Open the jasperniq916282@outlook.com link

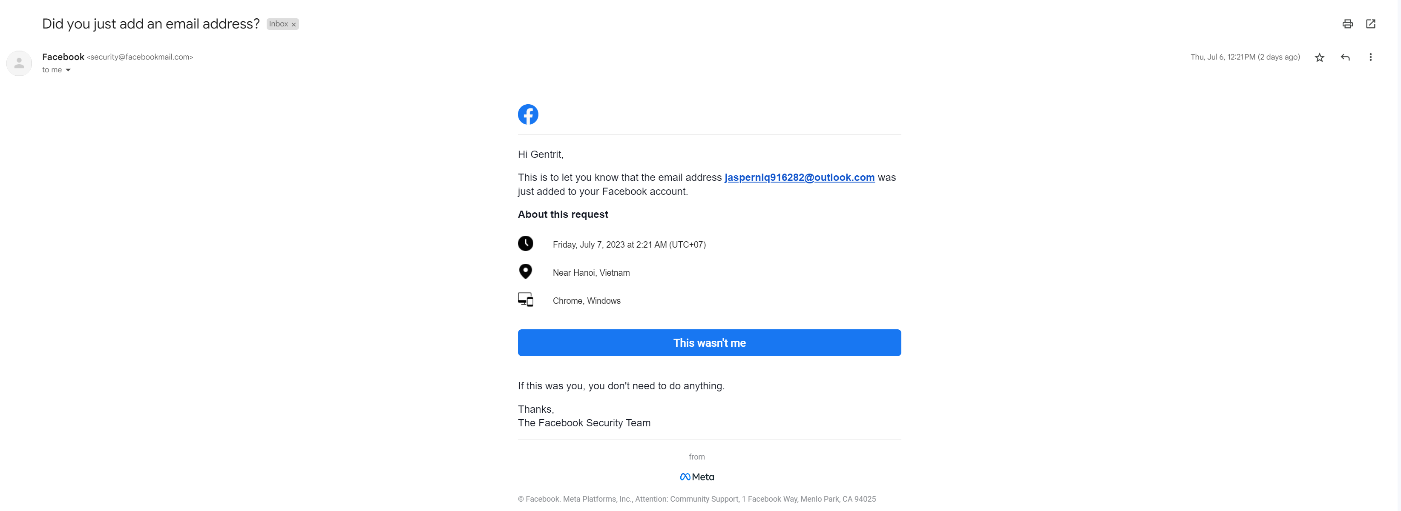tap(799, 177)
